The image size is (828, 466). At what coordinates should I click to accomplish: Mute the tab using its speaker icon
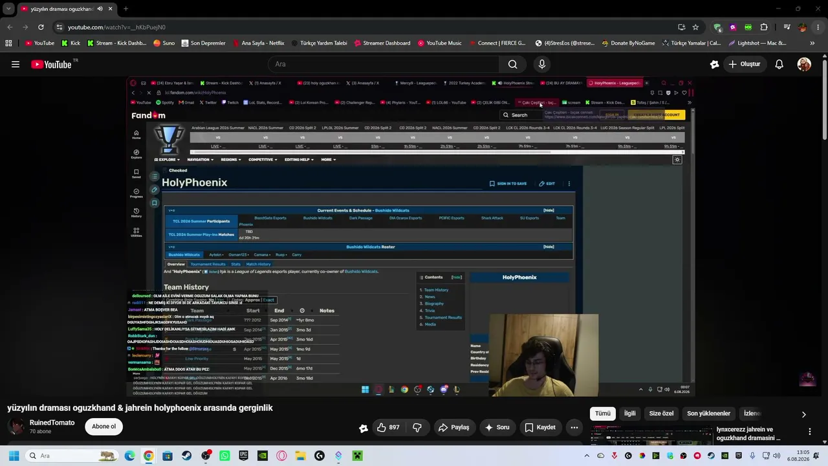click(x=100, y=9)
